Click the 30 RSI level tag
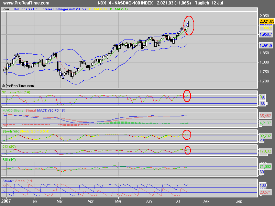The image size is (275, 206). pyautogui.click(x=262, y=172)
